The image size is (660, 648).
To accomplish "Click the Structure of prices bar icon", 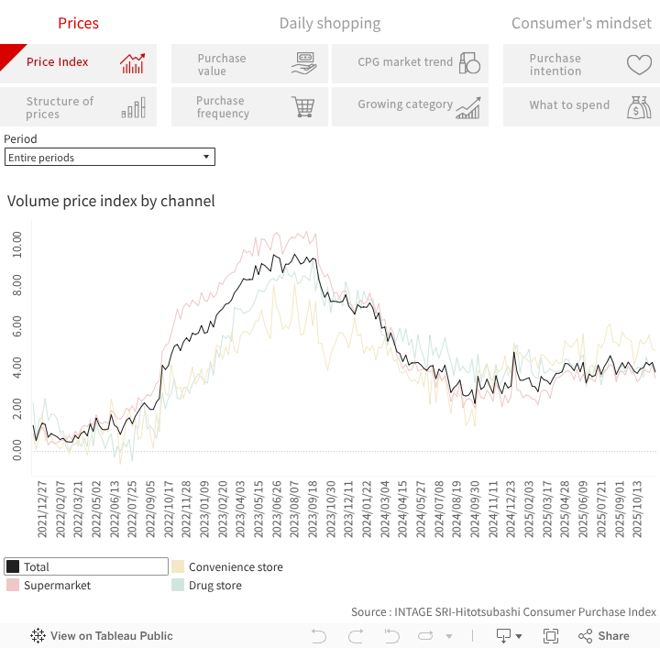I will (x=134, y=107).
